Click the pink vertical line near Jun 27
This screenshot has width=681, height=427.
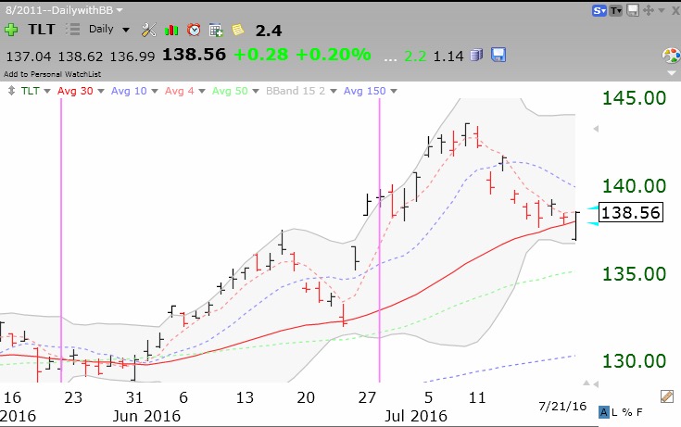point(380,240)
